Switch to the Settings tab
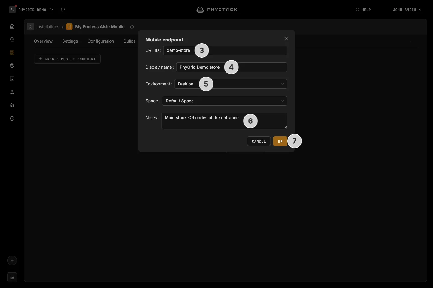The image size is (433, 288). pos(70,41)
